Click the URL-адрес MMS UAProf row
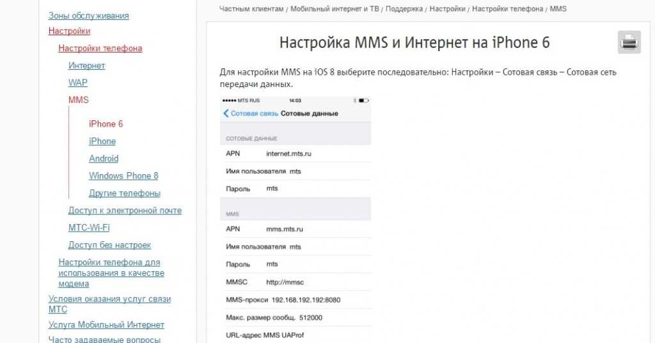This screenshot has height=343, width=655. coord(296,335)
